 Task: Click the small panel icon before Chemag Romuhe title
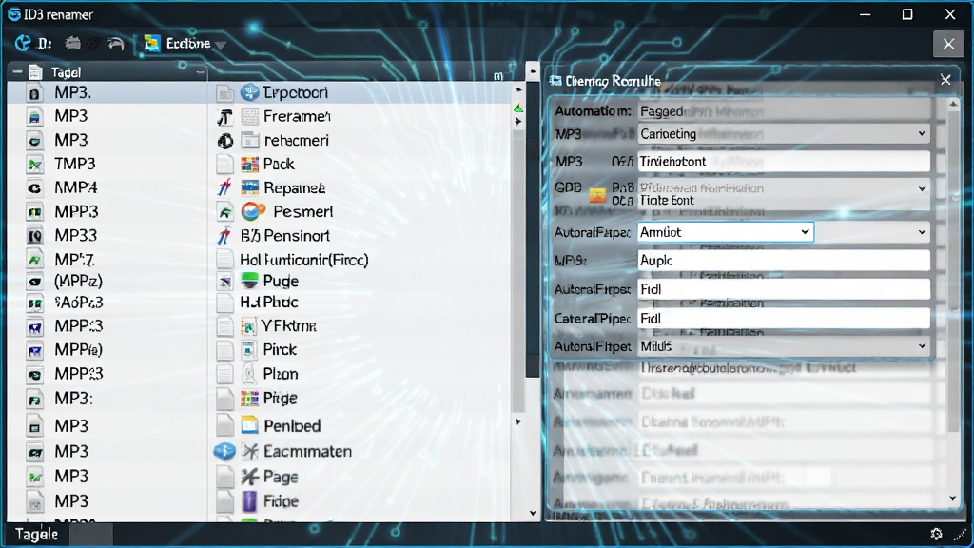pyautogui.click(x=555, y=82)
